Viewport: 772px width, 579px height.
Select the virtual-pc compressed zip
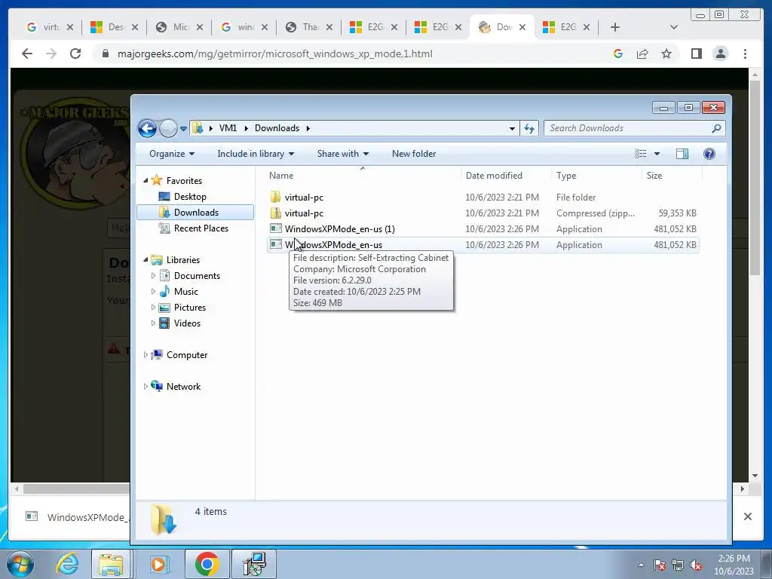[x=482, y=213]
